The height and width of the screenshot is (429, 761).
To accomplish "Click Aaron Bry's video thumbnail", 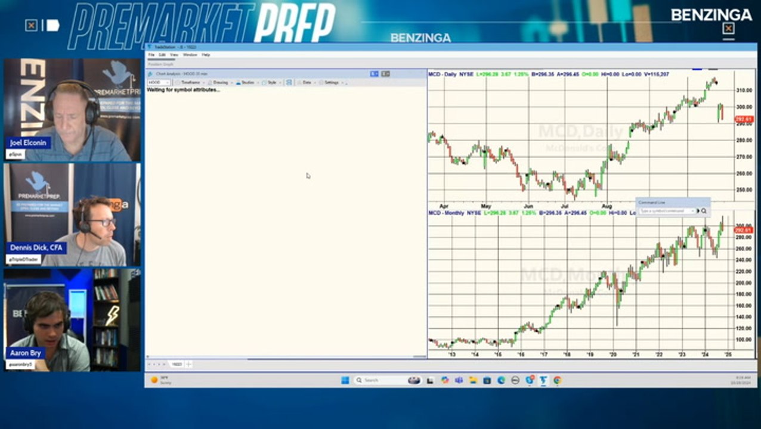I will 73,320.
